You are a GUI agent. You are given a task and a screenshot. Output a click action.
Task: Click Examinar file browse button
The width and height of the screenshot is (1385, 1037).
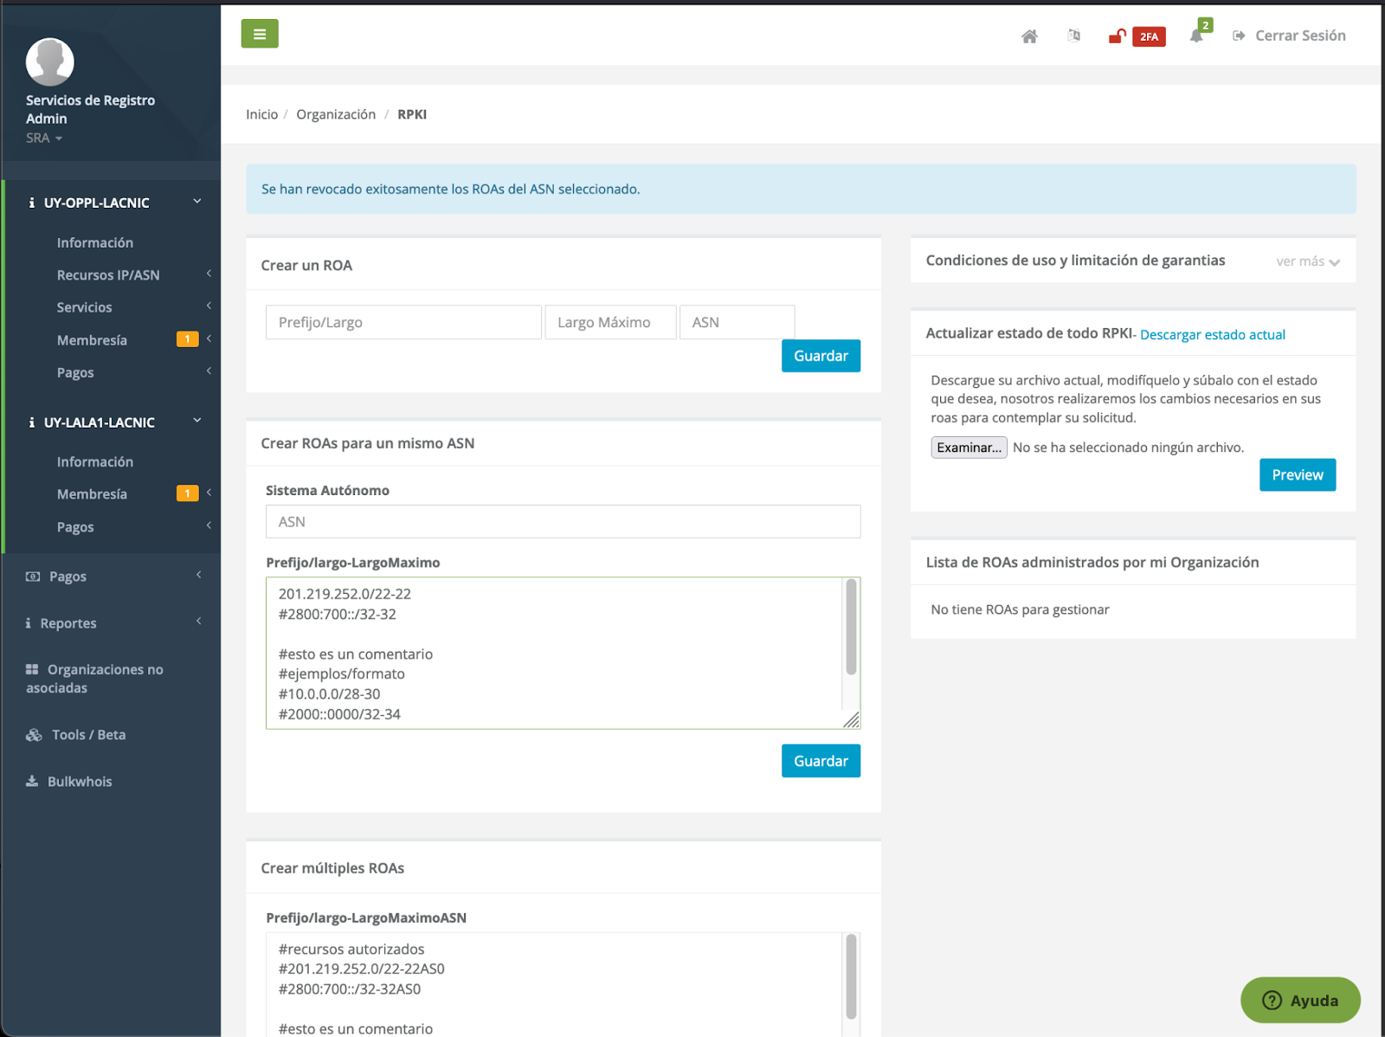pos(969,448)
